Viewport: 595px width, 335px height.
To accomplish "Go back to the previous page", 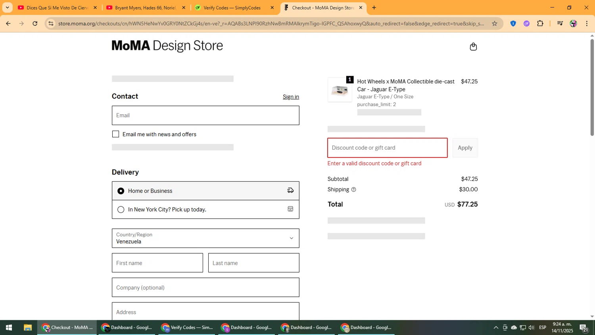I will coord(8,23).
